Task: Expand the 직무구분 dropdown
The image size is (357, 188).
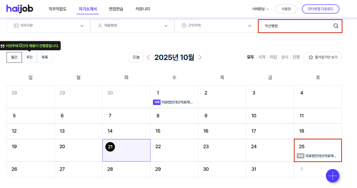Action: click(x=48, y=26)
